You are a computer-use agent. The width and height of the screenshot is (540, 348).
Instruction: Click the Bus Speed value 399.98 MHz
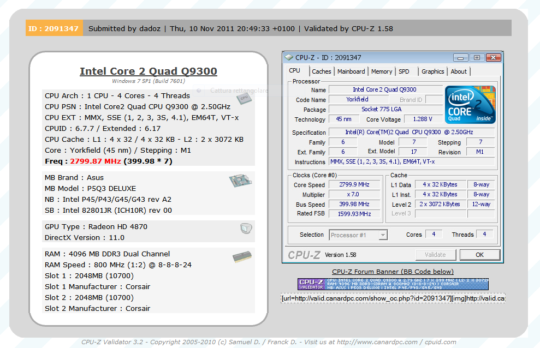point(354,204)
